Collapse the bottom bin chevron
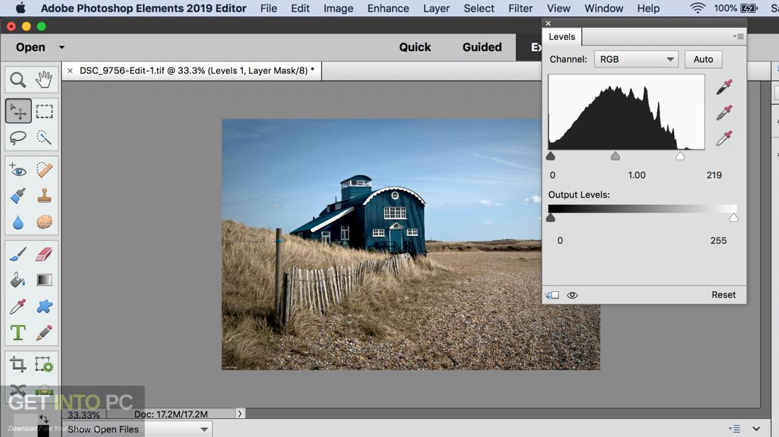The height and width of the screenshot is (437, 779). 756,429
